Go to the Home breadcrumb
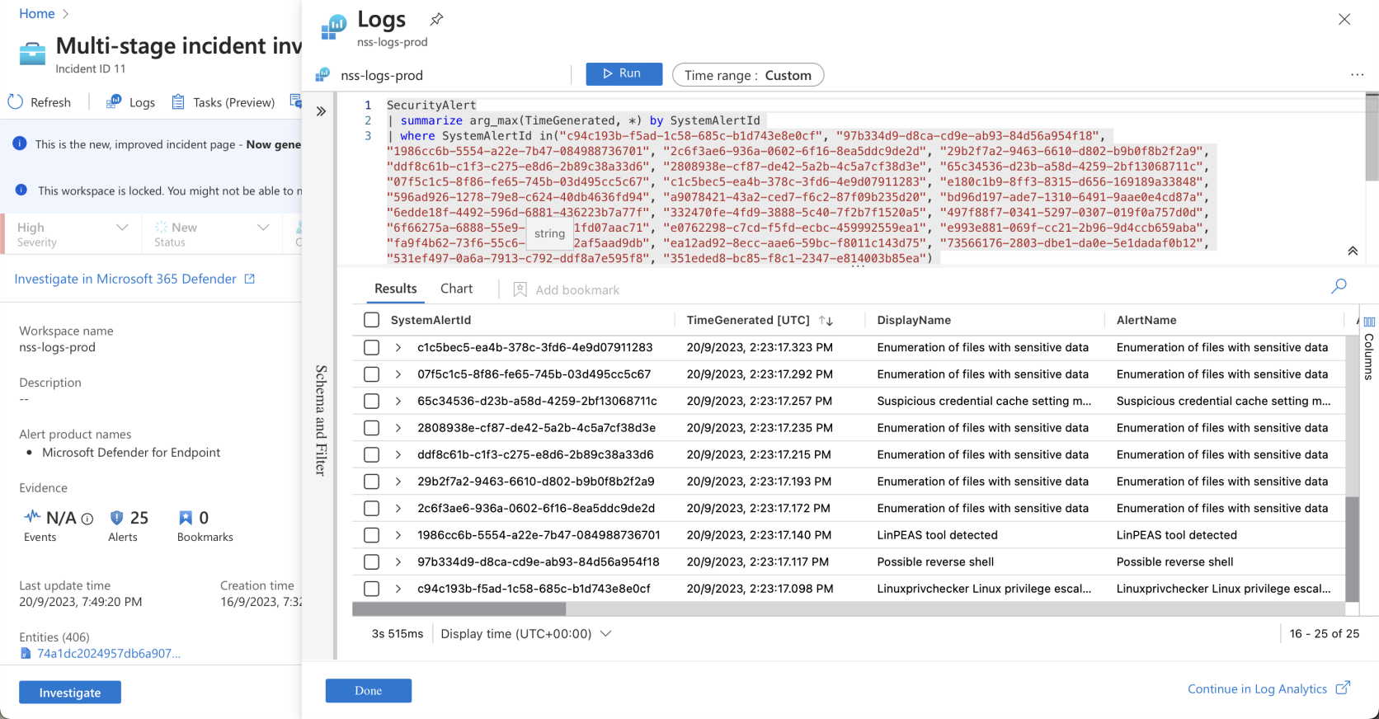Image resolution: width=1379 pixels, height=719 pixels. coord(37,13)
